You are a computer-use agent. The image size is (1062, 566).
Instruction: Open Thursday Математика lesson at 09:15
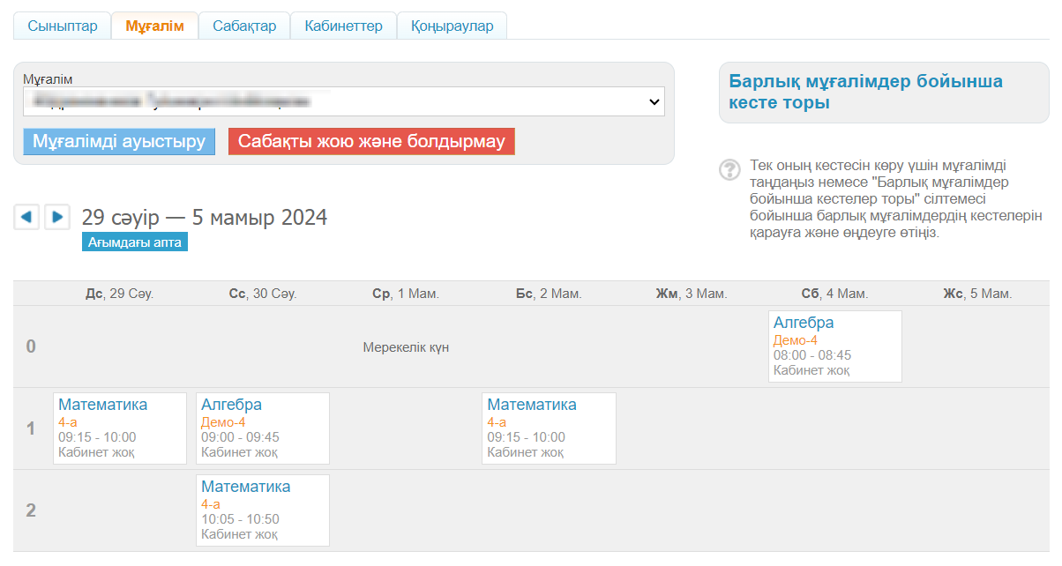tap(531, 405)
